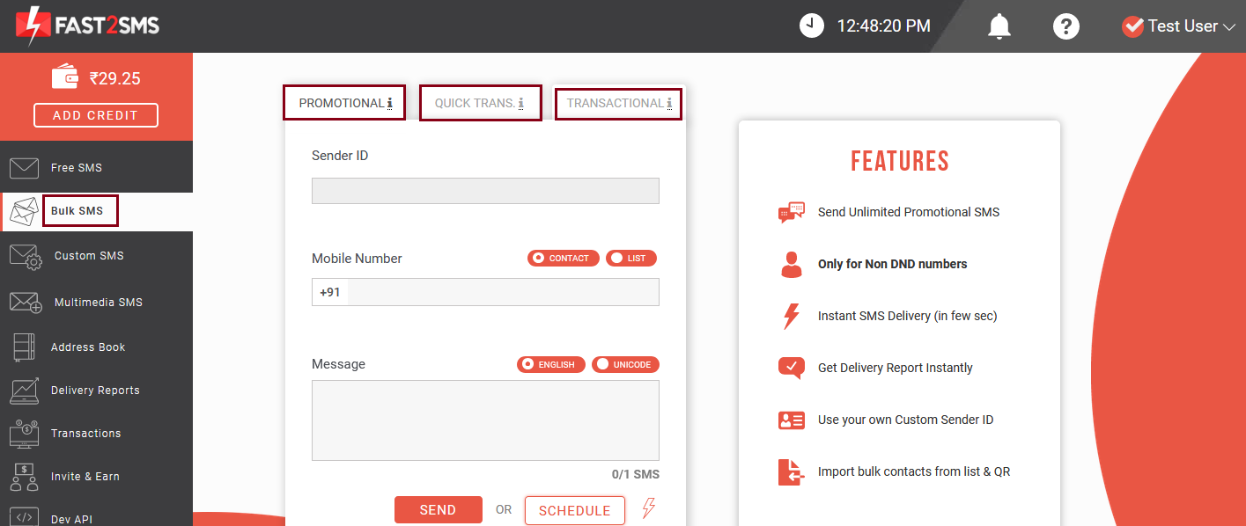Open Custom SMS gear envelope icon

(26, 256)
